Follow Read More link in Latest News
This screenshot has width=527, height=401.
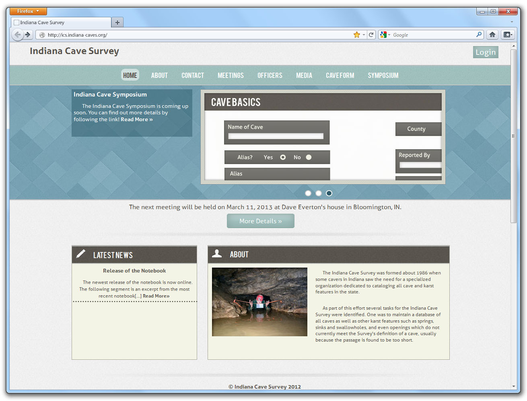coord(156,296)
